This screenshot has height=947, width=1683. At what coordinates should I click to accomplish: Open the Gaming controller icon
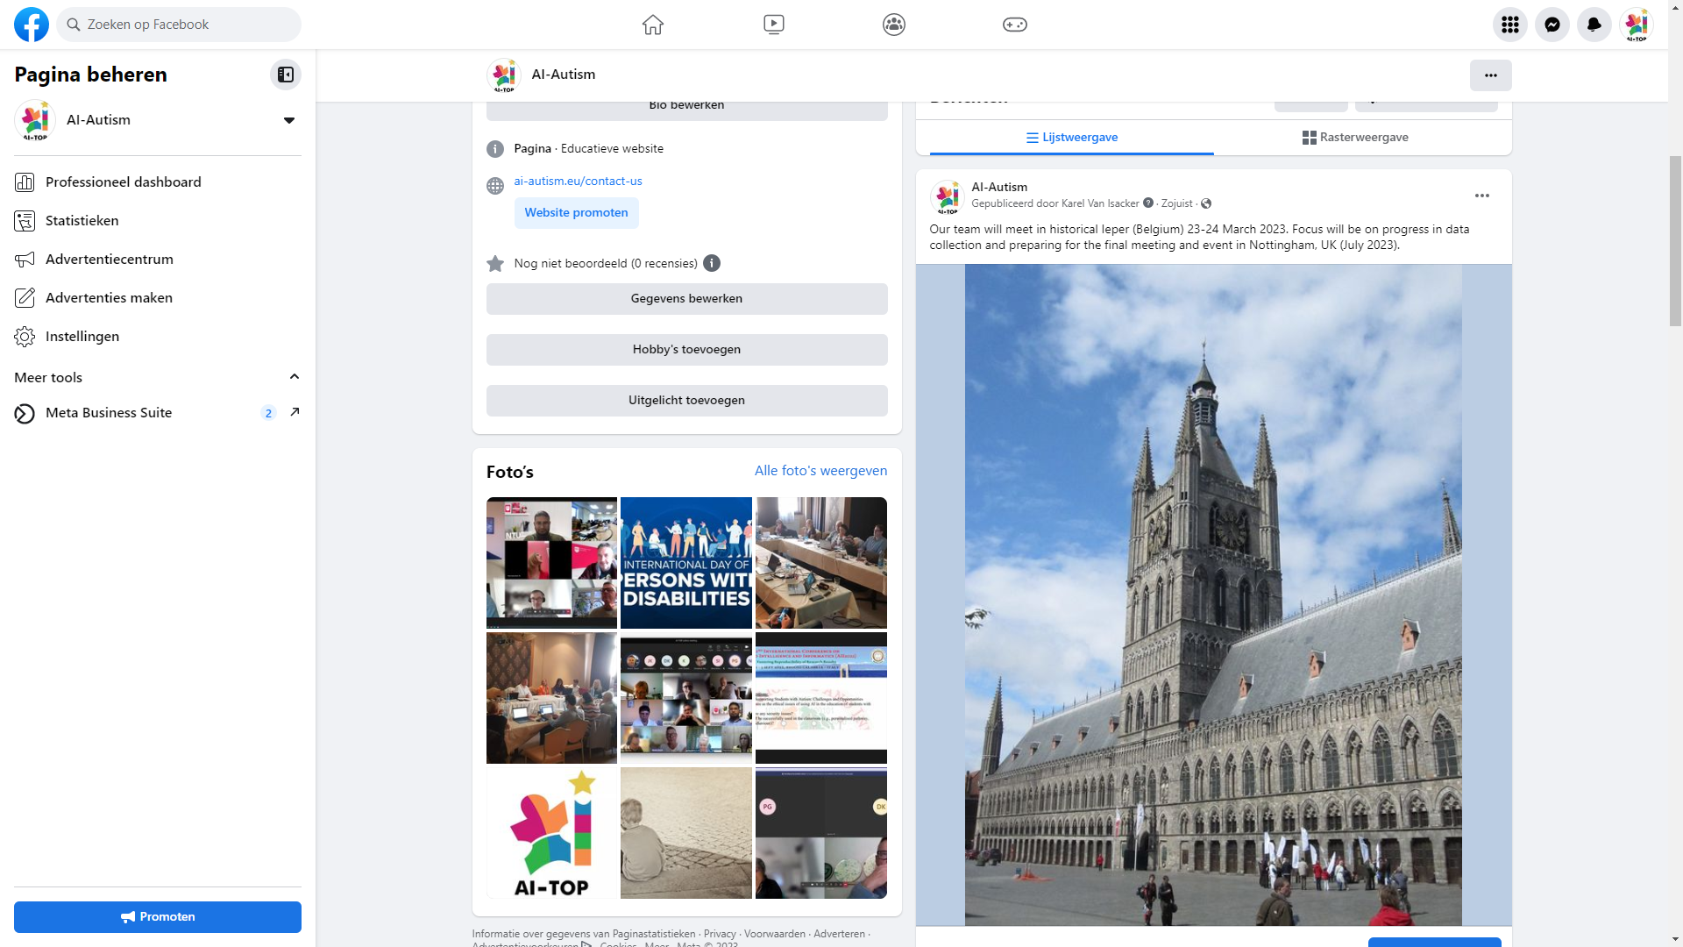click(1014, 25)
